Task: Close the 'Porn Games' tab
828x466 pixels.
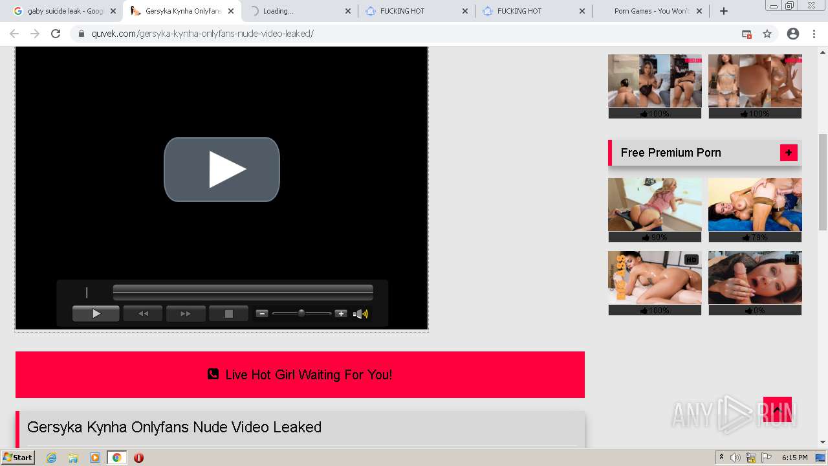Action: pyautogui.click(x=699, y=11)
